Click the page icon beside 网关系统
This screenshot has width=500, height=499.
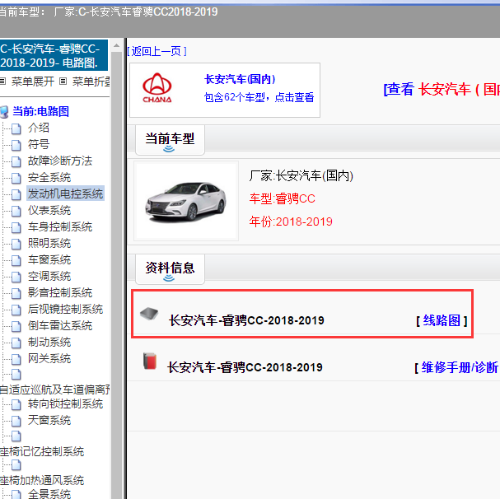(16, 359)
